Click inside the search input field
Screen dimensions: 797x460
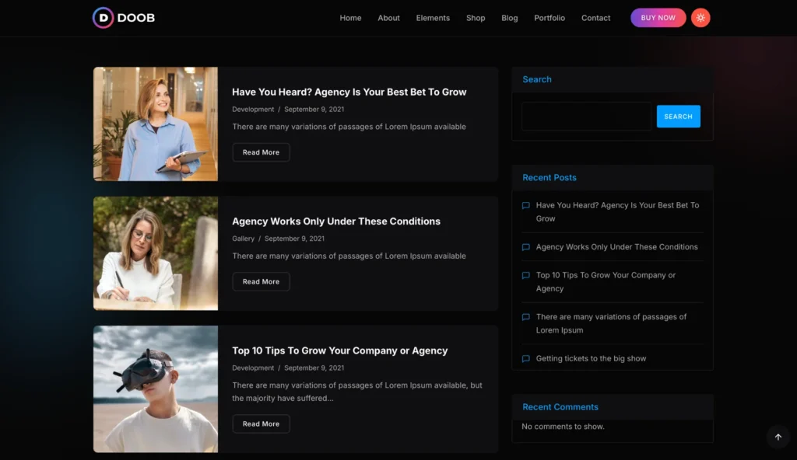pyautogui.click(x=586, y=117)
